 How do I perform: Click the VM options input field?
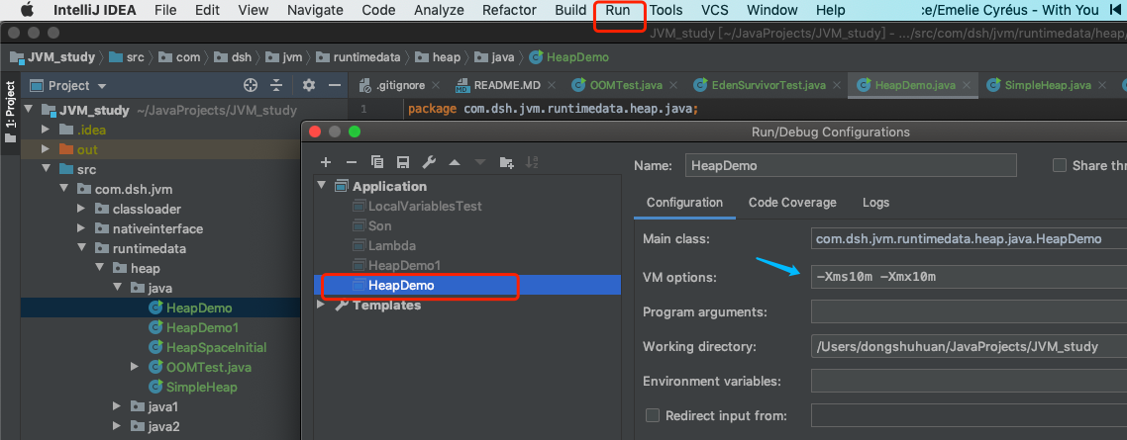click(969, 277)
